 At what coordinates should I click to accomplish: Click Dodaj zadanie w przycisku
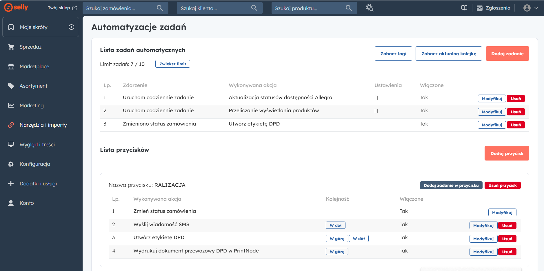pyautogui.click(x=451, y=185)
